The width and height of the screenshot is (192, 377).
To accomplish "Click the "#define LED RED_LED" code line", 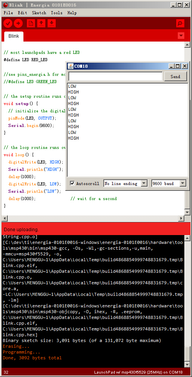I will point(26,60).
